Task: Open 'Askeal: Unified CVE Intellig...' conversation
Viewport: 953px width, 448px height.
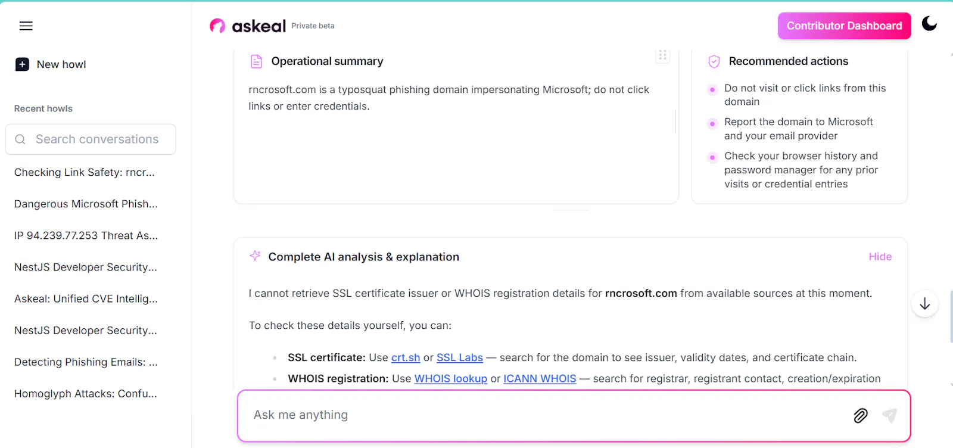Action: point(86,298)
